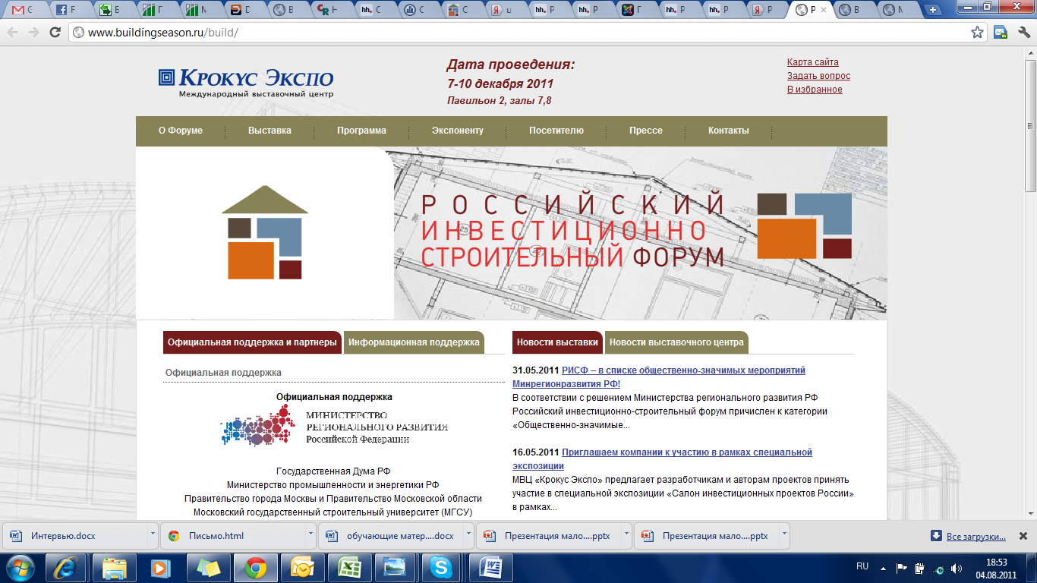The width and height of the screenshot is (1037, 583).
Task: Click the Крокус Экспо logo
Action: tap(245, 82)
